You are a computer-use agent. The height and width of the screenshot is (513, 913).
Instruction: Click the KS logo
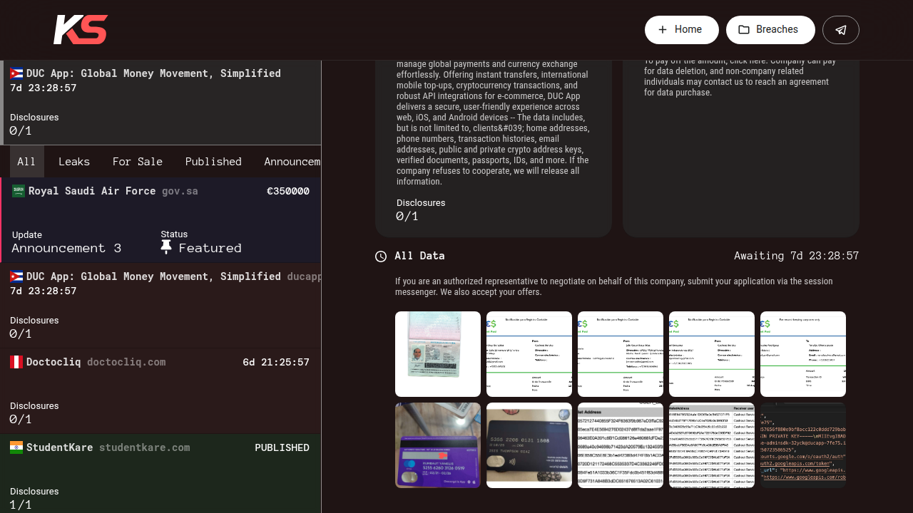[81, 30]
